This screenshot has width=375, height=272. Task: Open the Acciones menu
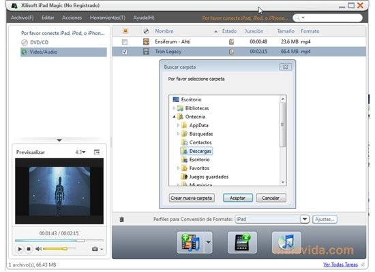pos(72,18)
